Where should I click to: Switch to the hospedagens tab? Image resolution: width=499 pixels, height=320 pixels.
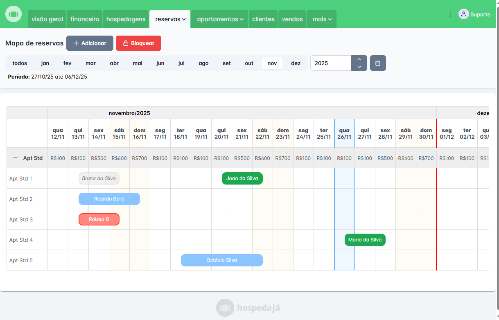click(x=126, y=19)
